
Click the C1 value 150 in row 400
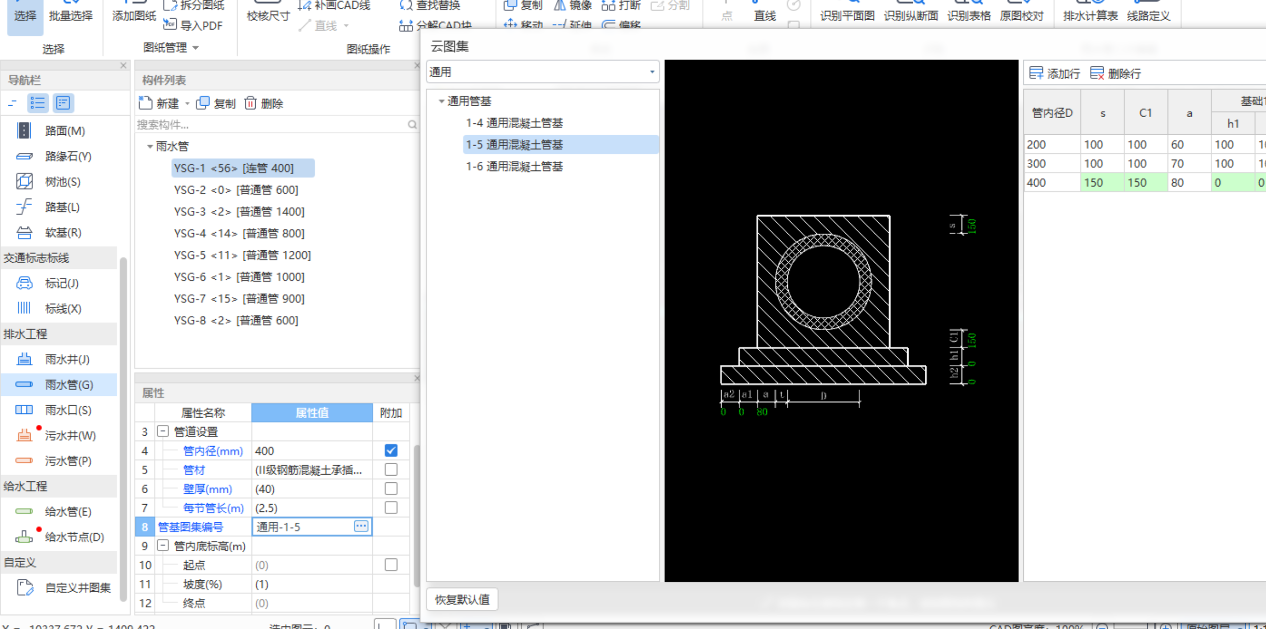(1146, 182)
